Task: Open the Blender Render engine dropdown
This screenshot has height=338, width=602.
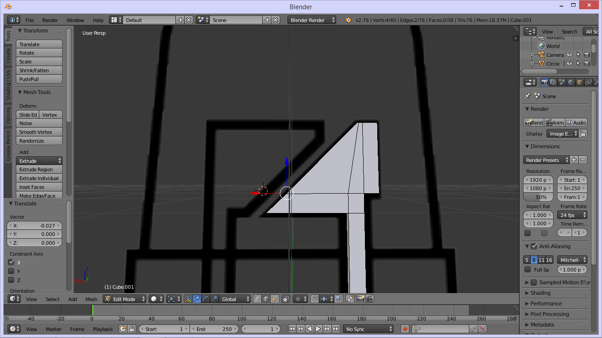Action: point(312,20)
